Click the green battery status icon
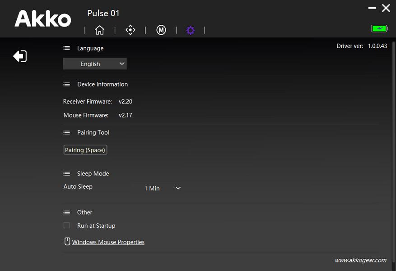This screenshot has width=396, height=271. pyautogui.click(x=379, y=29)
